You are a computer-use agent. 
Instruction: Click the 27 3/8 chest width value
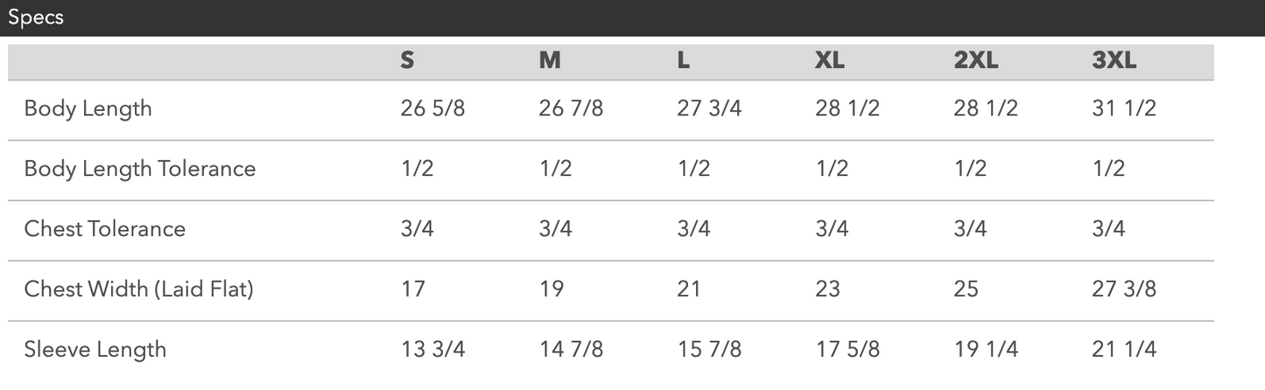[1124, 289]
